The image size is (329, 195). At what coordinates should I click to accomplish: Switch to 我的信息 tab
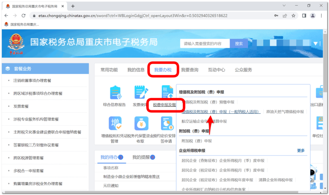pyautogui.click(x=136, y=70)
